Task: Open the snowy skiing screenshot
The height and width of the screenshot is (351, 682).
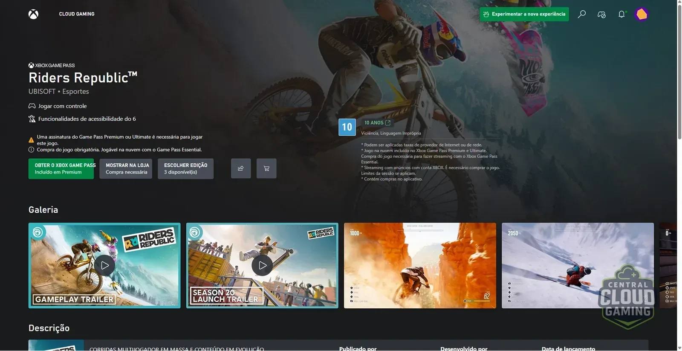Action: (x=578, y=265)
